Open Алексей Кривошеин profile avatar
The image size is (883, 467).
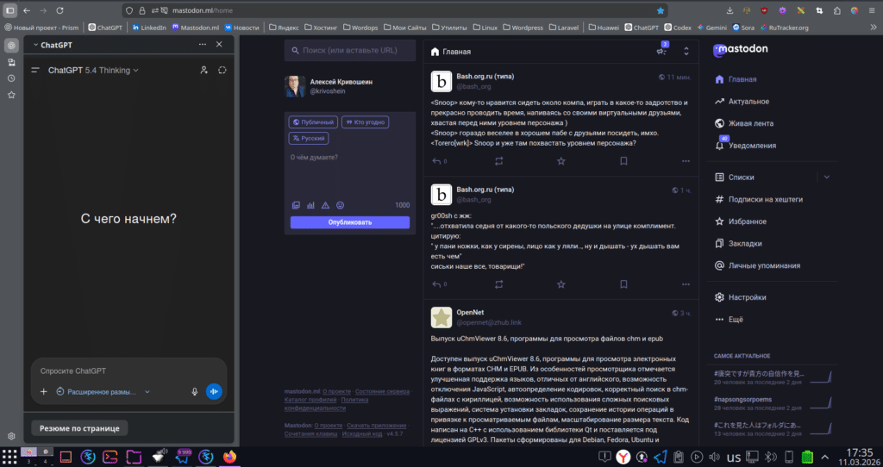click(x=295, y=86)
